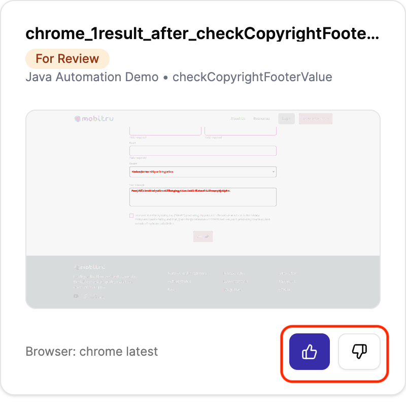Click the pink button beside Sign in

click(315, 119)
